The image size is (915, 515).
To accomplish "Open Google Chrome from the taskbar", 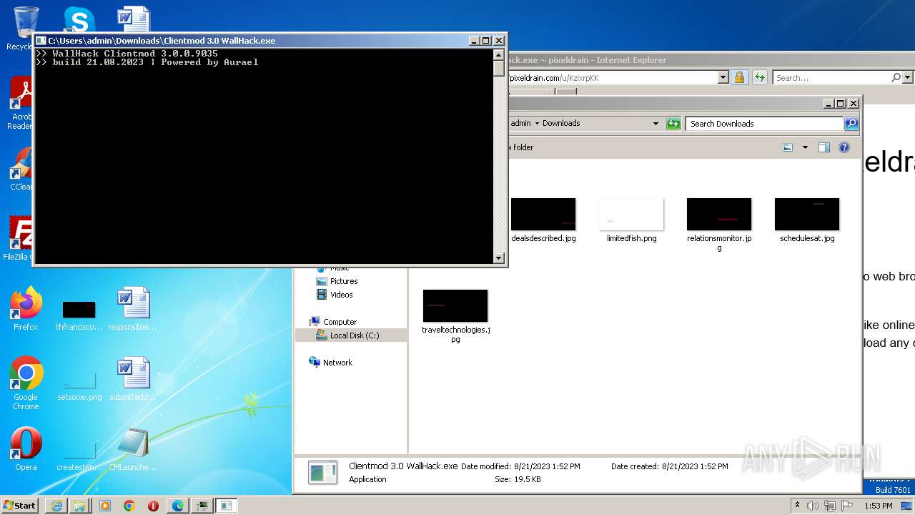I will 129,506.
